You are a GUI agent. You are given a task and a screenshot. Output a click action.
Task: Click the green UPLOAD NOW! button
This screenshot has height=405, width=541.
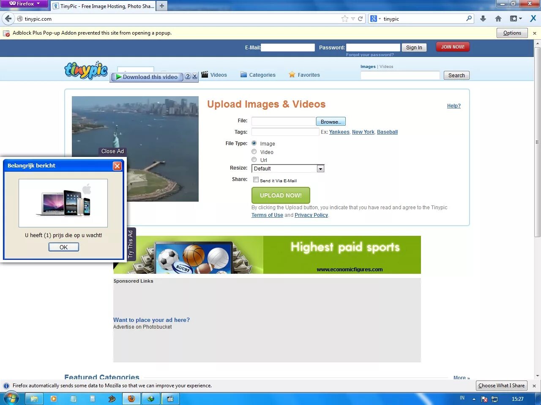(x=281, y=195)
